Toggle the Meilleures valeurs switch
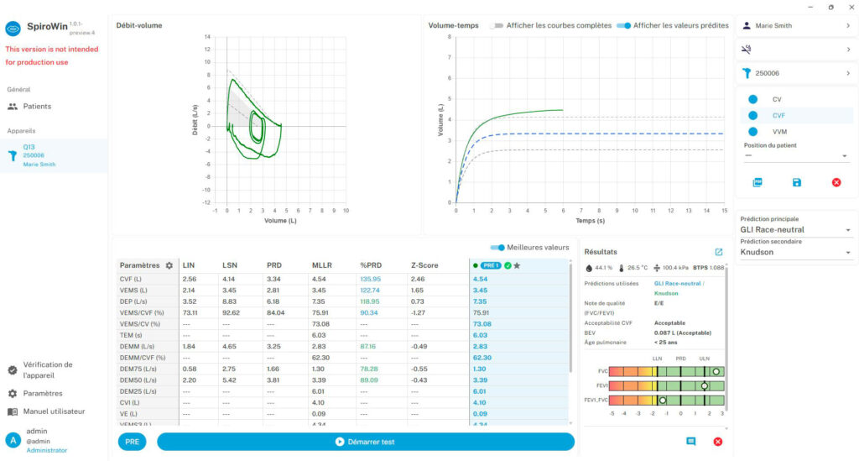 (x=497, y=248)
